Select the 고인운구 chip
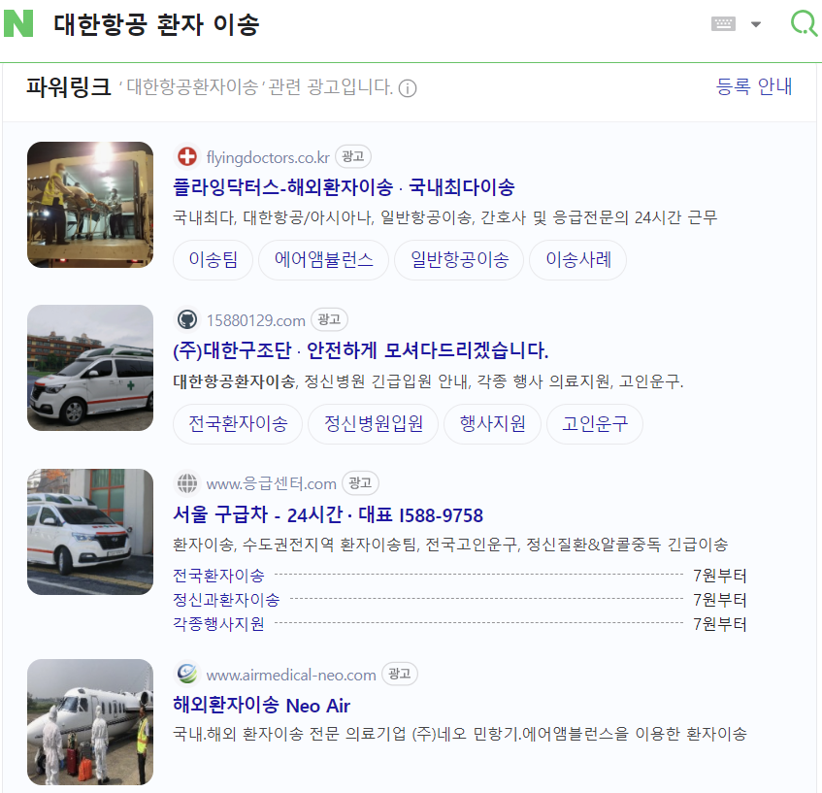Screen dimensions: 822x793 (x=595, y=423)
